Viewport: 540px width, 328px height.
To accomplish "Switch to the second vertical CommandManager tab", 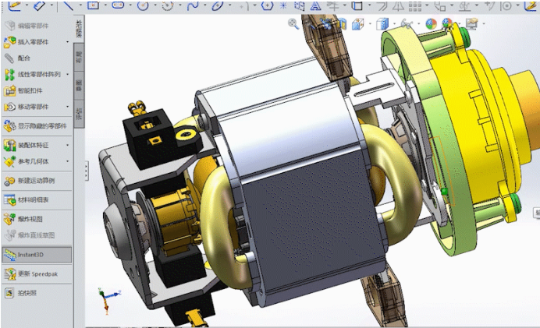I will tap(80, 57).
